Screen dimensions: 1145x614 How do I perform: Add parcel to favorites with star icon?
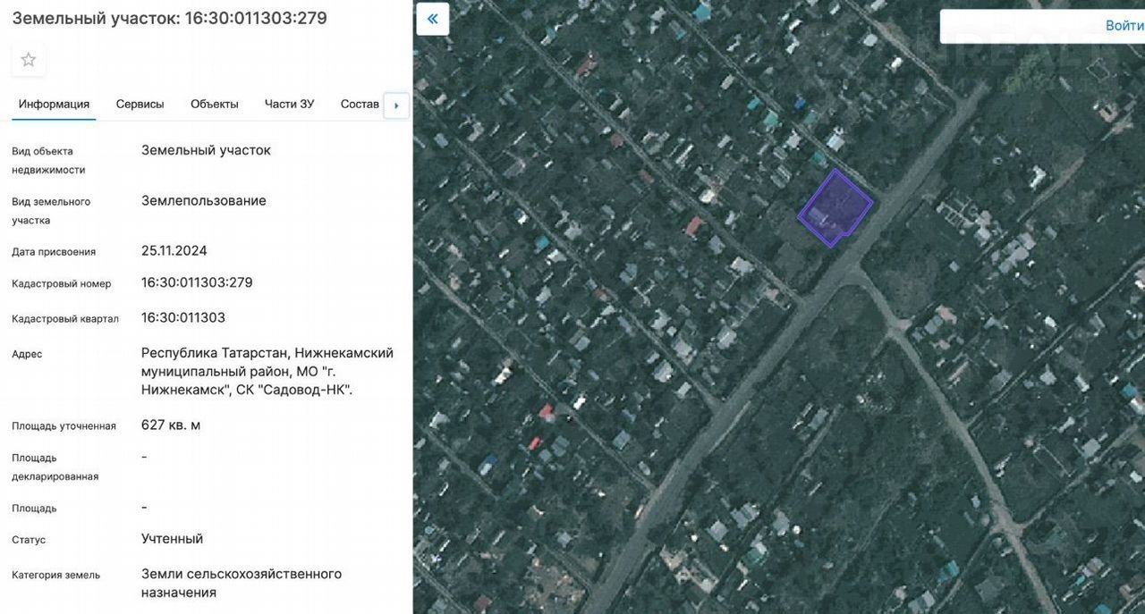29,60
